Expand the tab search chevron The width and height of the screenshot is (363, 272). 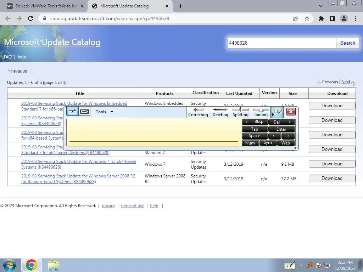point(320,6)
